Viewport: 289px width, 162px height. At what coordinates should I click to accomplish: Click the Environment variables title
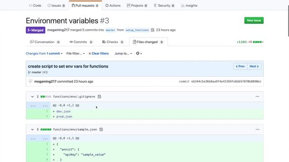[x=62, y=21]
